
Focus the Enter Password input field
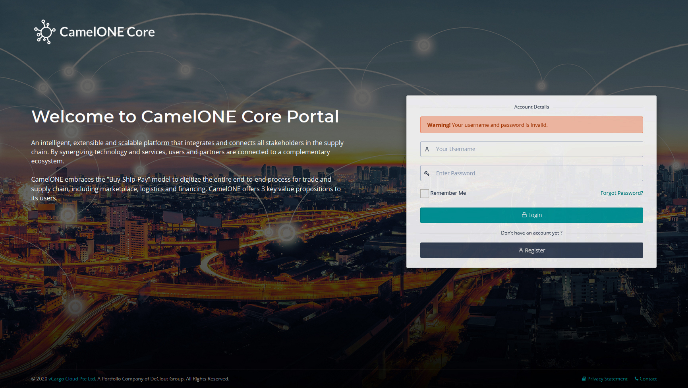[536, 173]
